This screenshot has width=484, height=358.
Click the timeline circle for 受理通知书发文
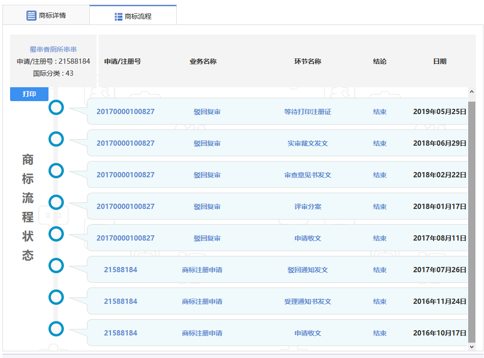[56, 297]
